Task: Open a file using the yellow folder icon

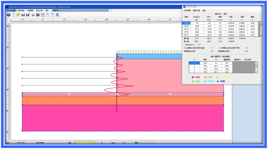Action: 18,15
